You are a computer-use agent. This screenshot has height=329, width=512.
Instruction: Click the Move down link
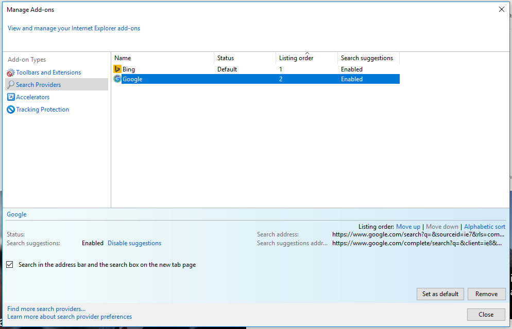(x=442, y=226)
